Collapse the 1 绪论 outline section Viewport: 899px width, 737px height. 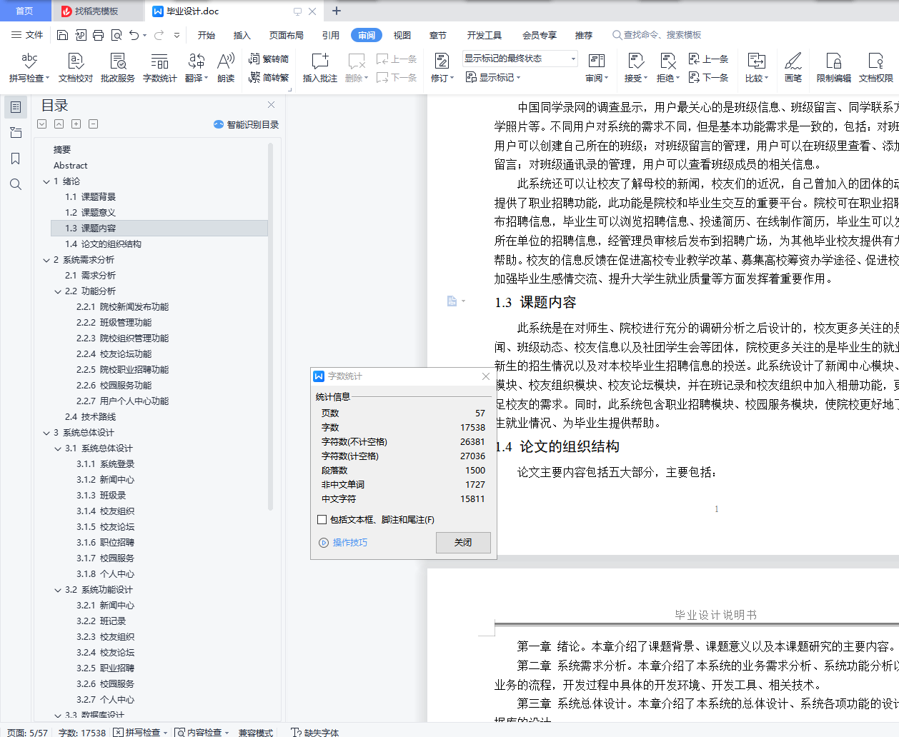46,181
